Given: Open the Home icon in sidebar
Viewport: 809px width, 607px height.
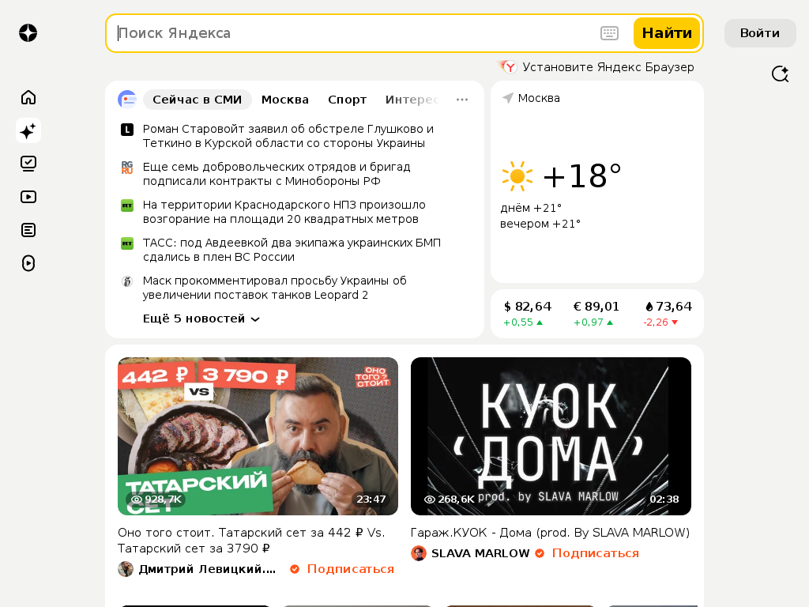Looking at the screenshot, I should (28, 97).
